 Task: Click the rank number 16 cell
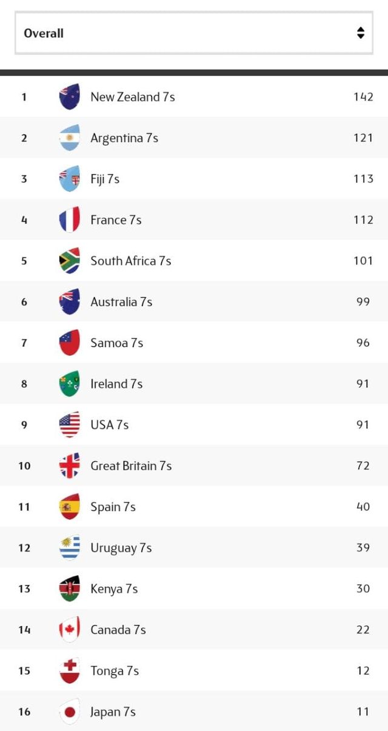pos(24,712)
